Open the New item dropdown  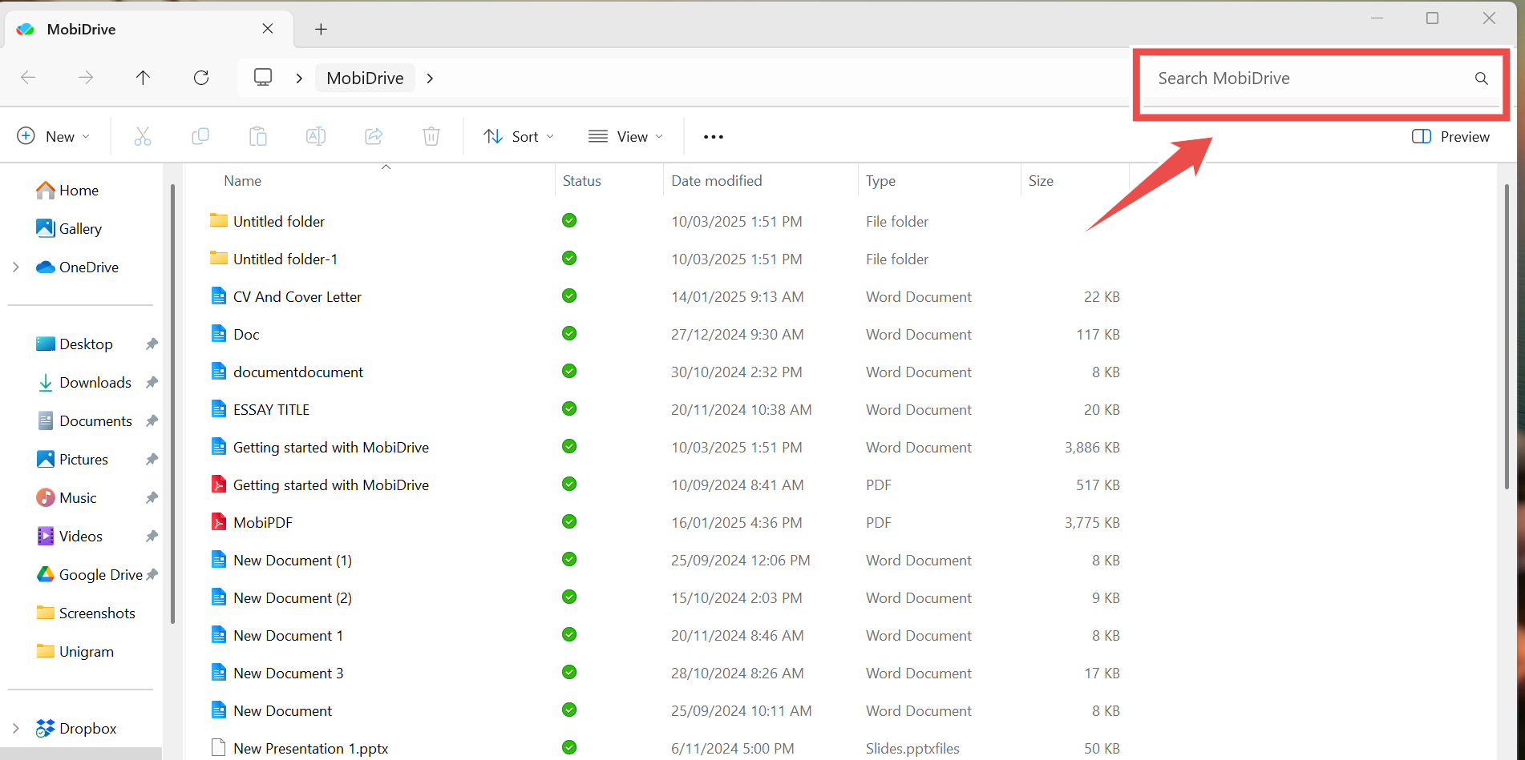pyautogui.click(x=54, y=137)
